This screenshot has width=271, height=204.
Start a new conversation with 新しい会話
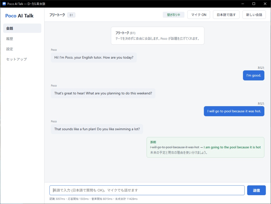[254, 15]
